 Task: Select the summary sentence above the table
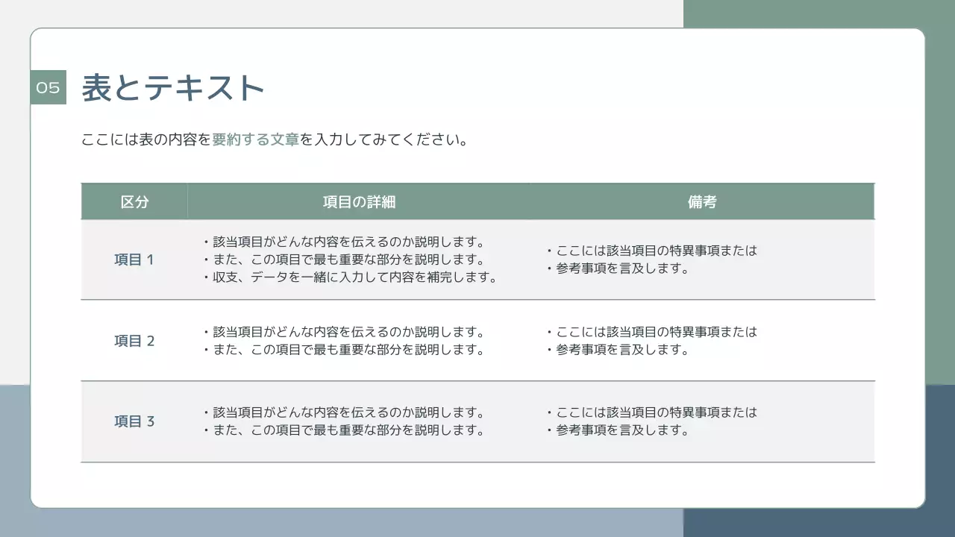(274, 138)
